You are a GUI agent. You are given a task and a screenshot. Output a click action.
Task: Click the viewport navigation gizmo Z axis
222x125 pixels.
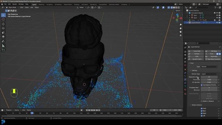click(177, 15)
